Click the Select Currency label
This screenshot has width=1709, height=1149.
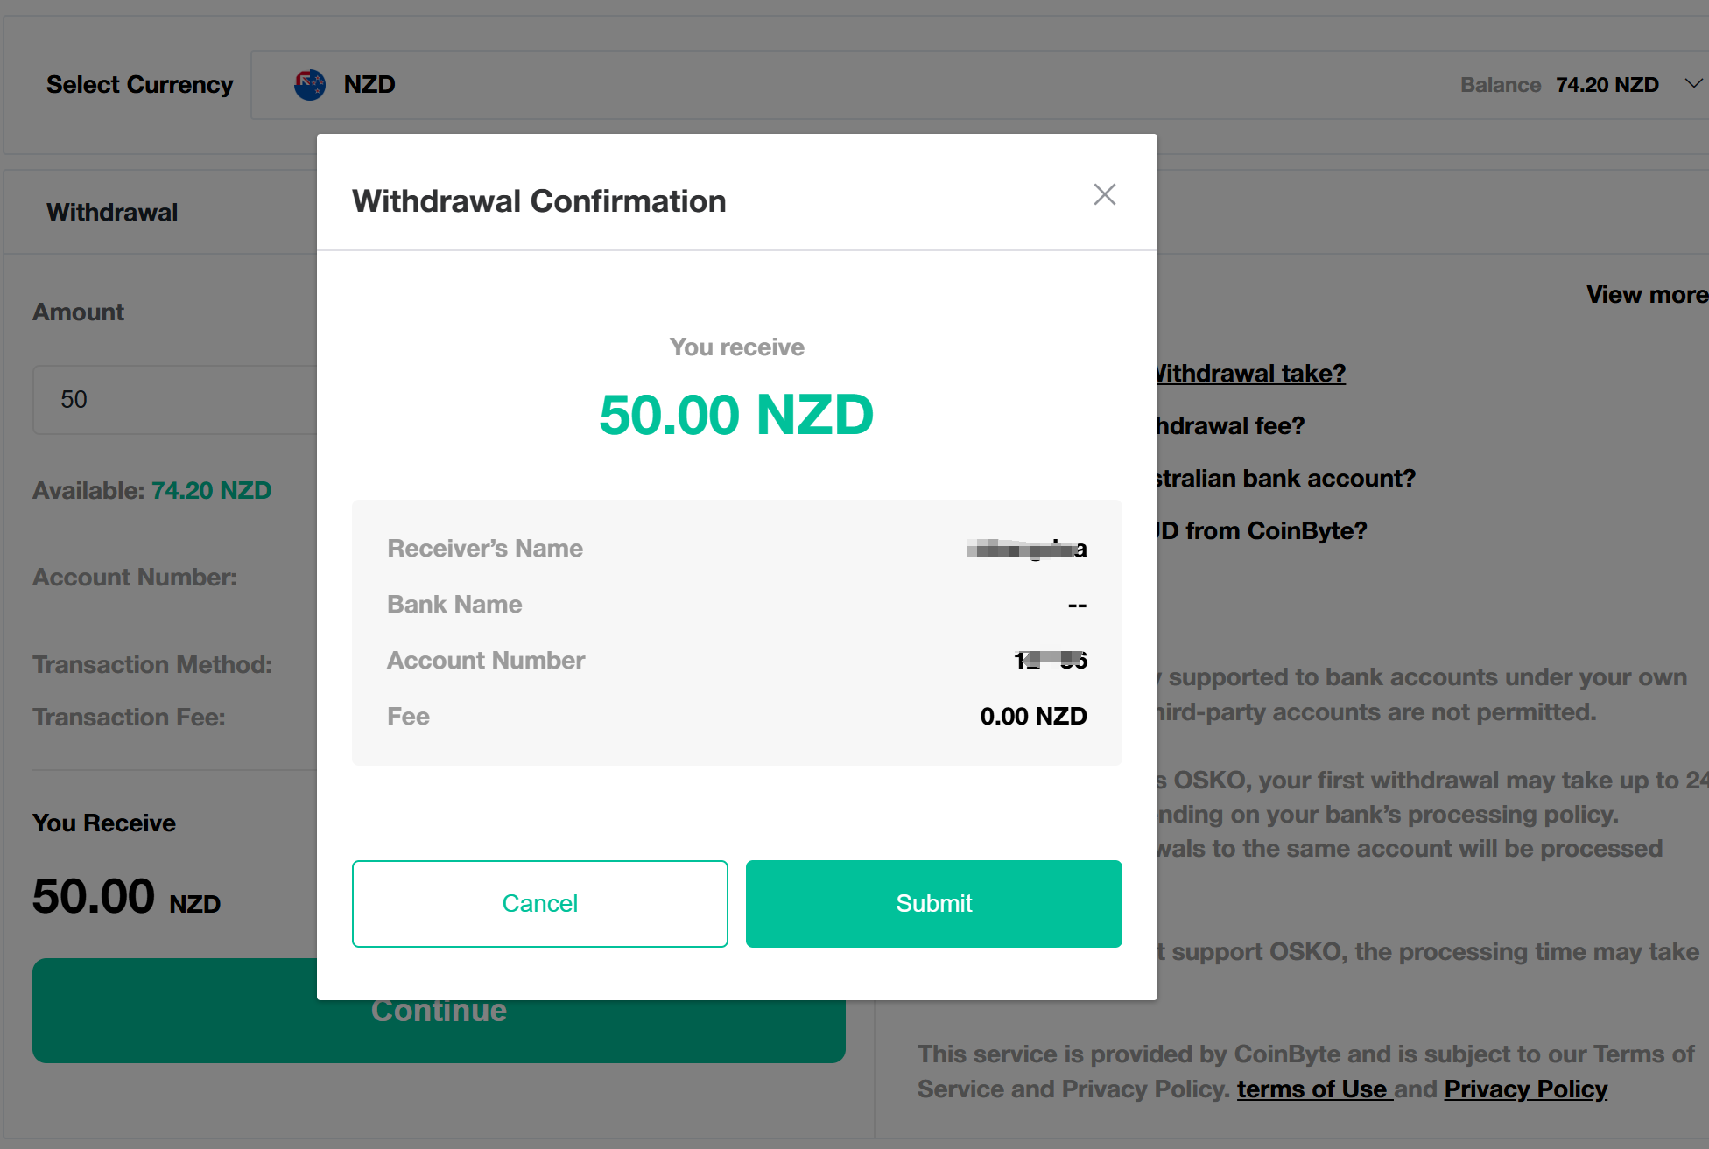click(x=139, y=83)
